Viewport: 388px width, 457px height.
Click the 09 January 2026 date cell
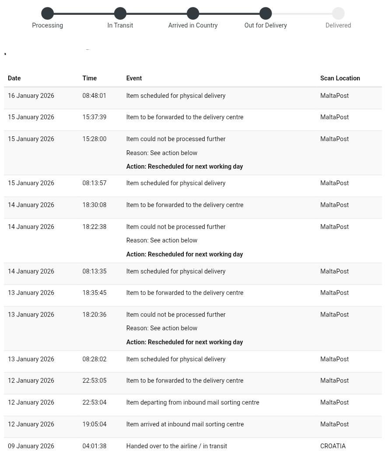tap(31, 446)
